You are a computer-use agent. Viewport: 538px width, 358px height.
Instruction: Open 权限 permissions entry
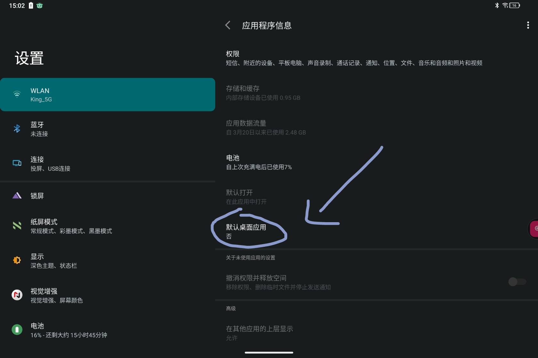click(x=377, y=58)
